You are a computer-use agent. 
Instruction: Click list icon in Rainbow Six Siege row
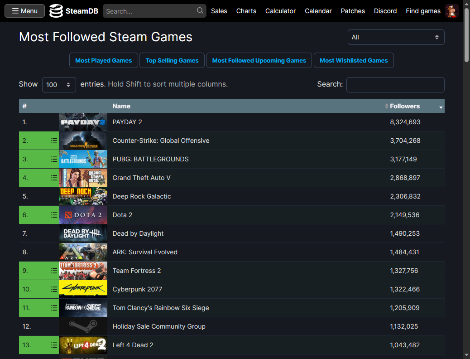point(53,308)
